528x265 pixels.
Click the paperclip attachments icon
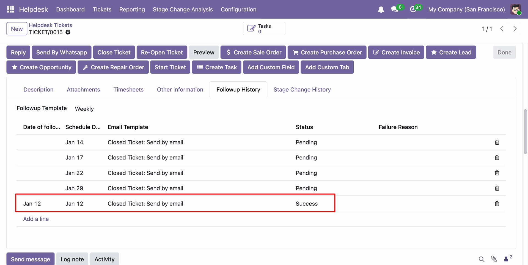(494, 259)
